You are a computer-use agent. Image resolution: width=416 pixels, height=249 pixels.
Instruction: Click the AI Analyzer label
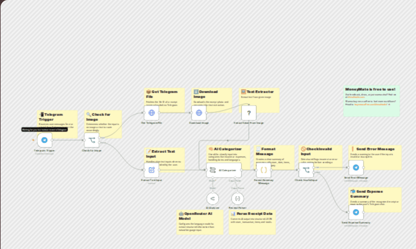point(212,208)
